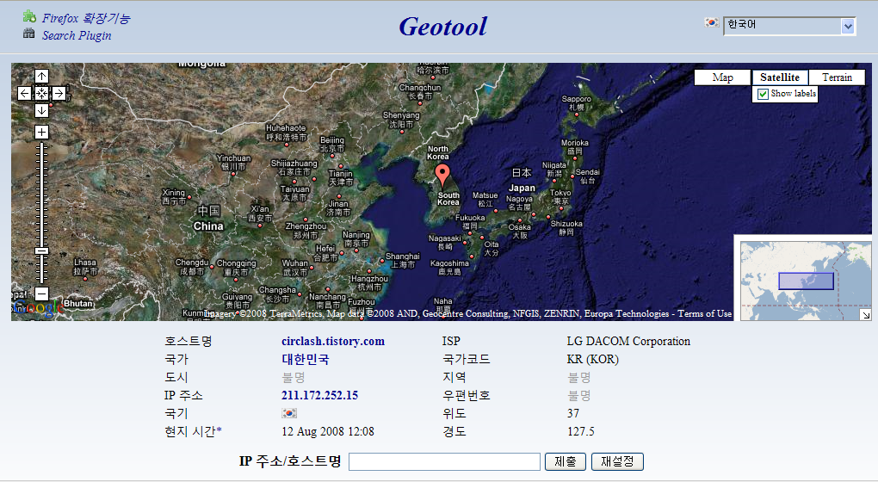Click the Tokyo label on the map
Screen dimensions: 878x482
click(560, 196)
